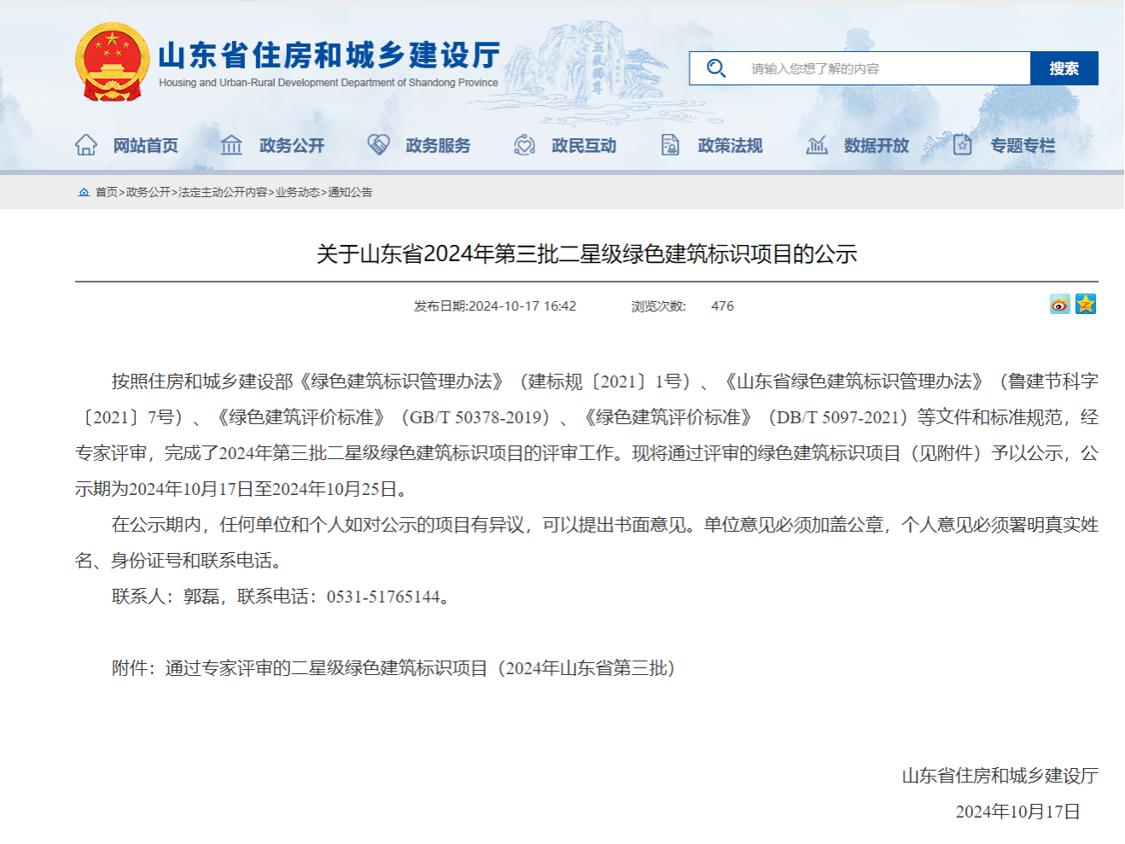
Task: Click the handshake icon beside 政务服务
Action: [378, 145]
